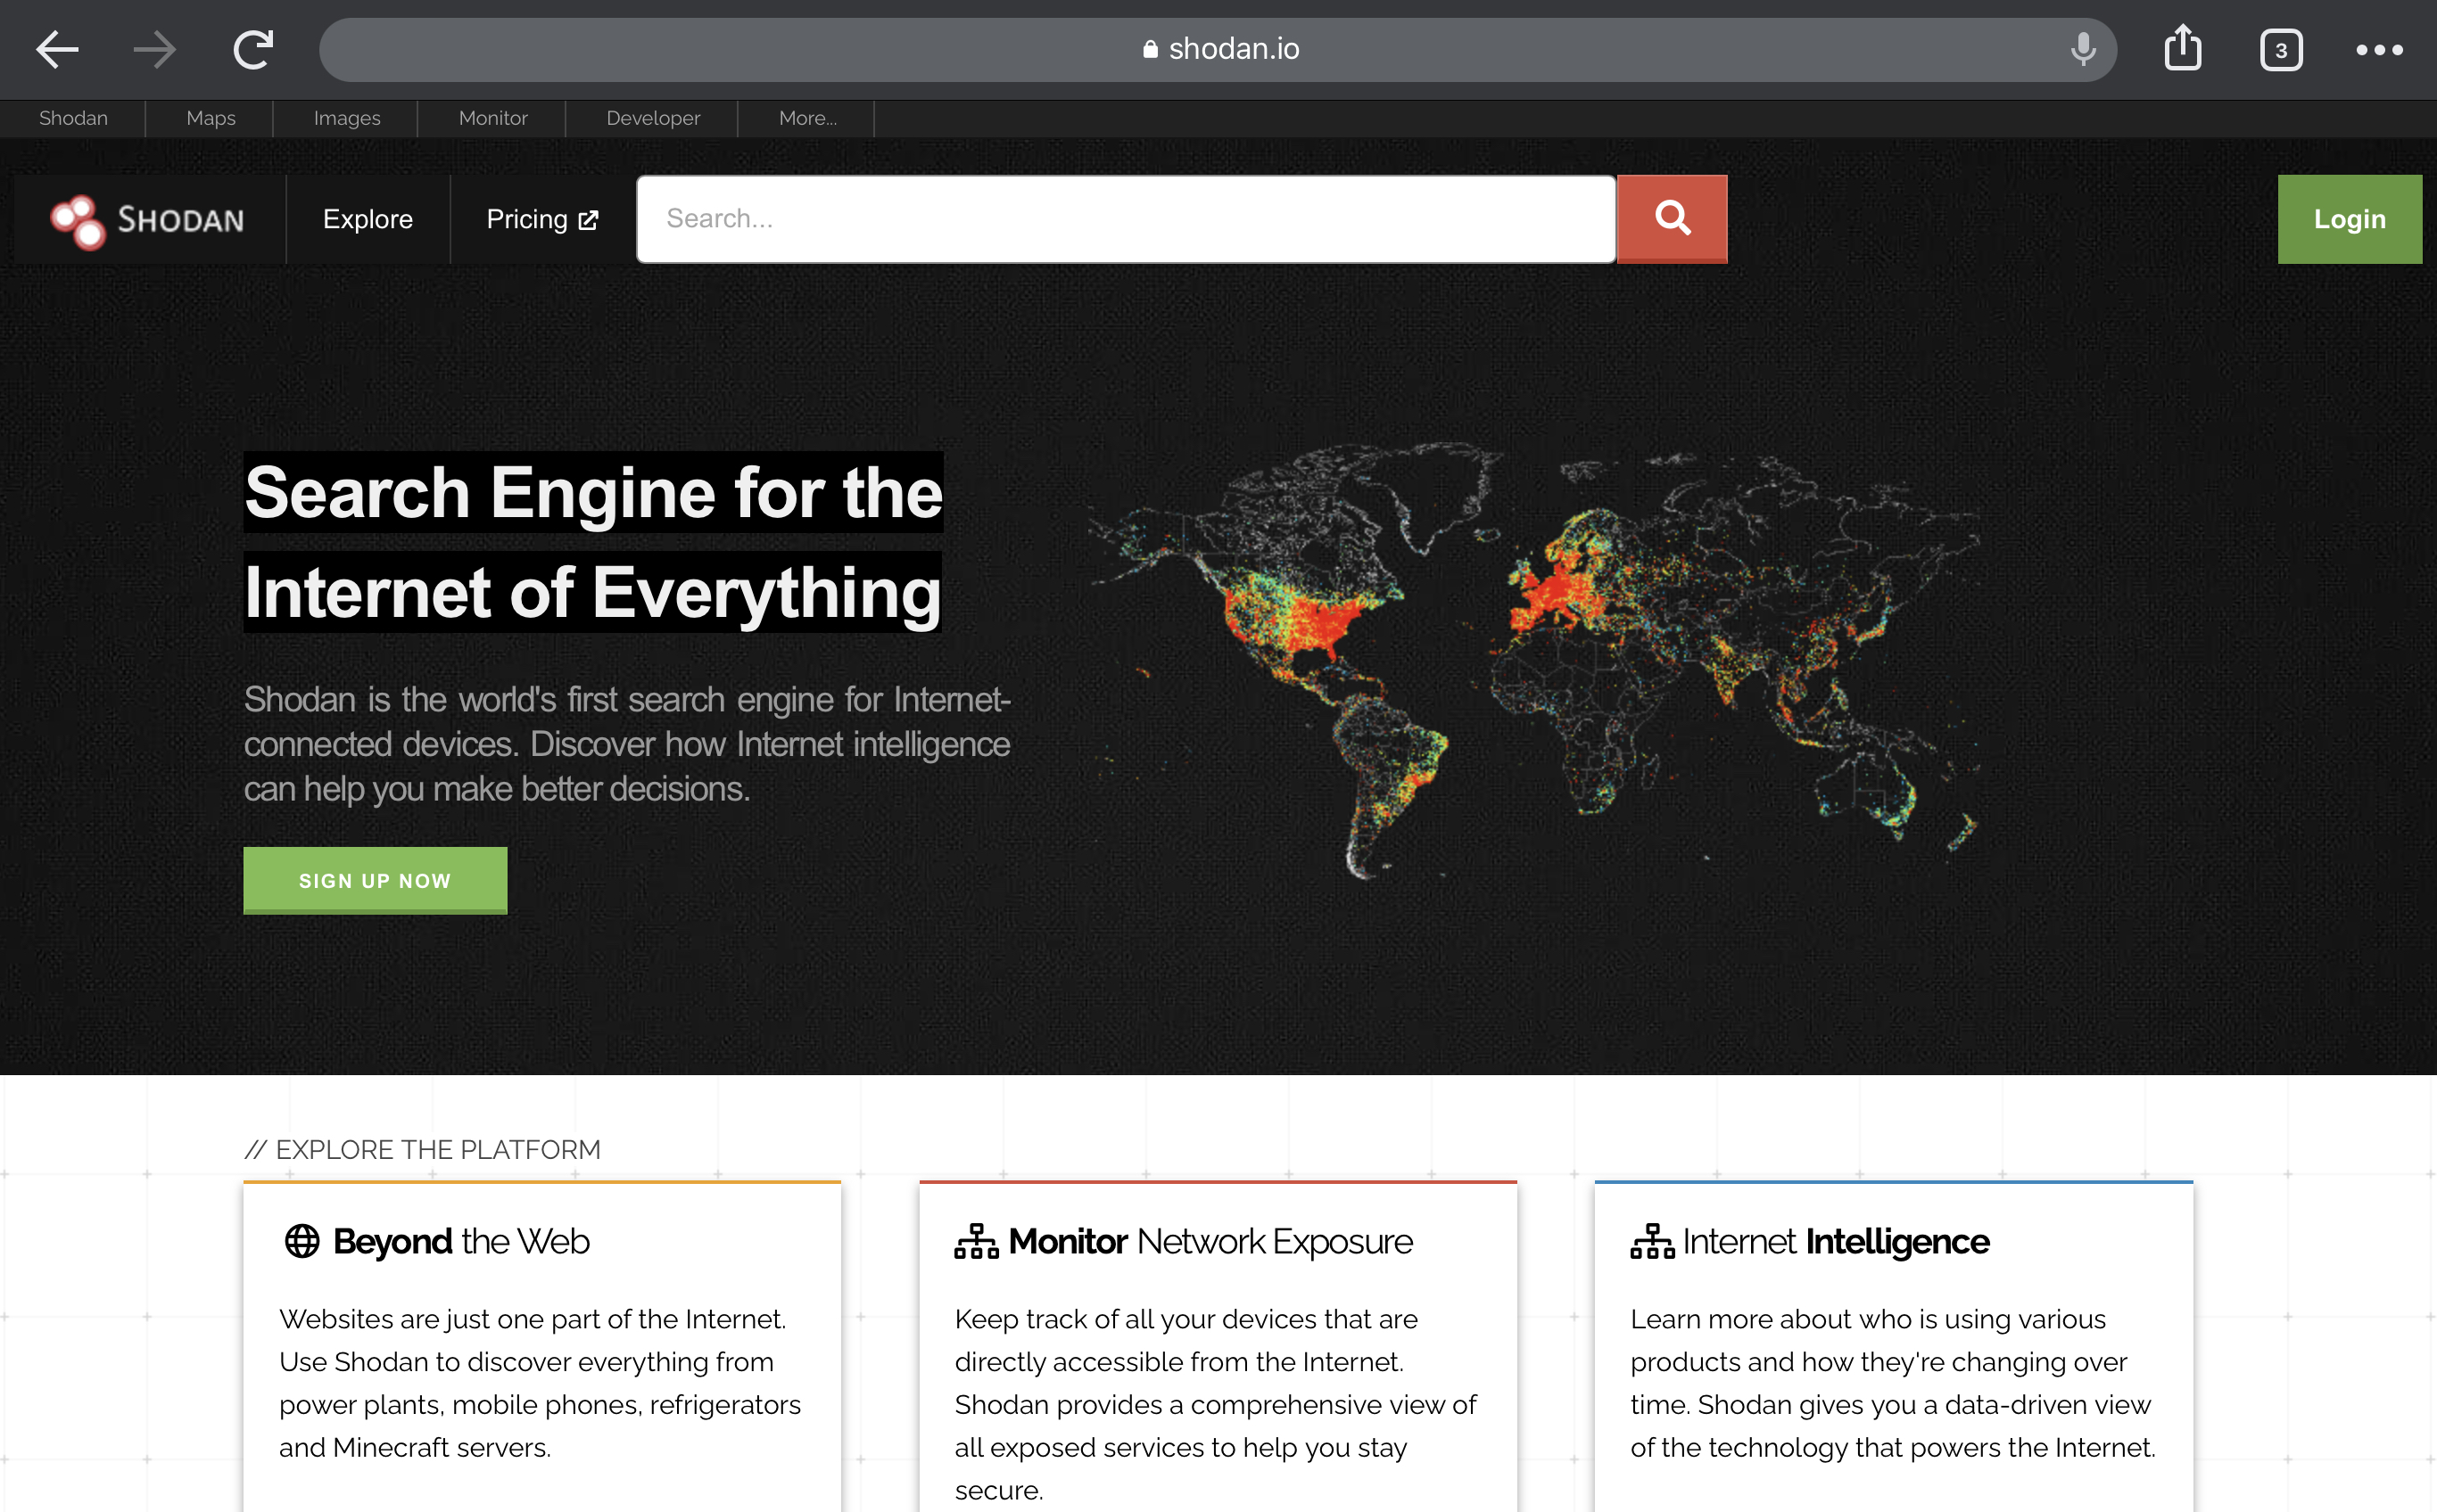Click the Shodan logo in the navbar
This screenshot has height=1512, width=2437.
pos(148,220)
